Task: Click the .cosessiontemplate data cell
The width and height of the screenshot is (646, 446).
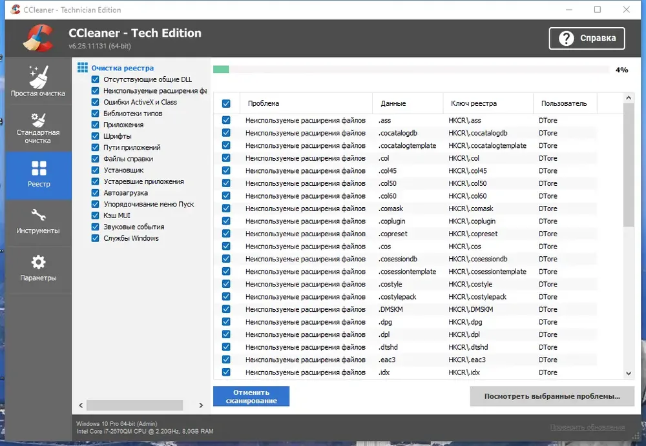Action: pyautogui.click(x=407, y=271)
